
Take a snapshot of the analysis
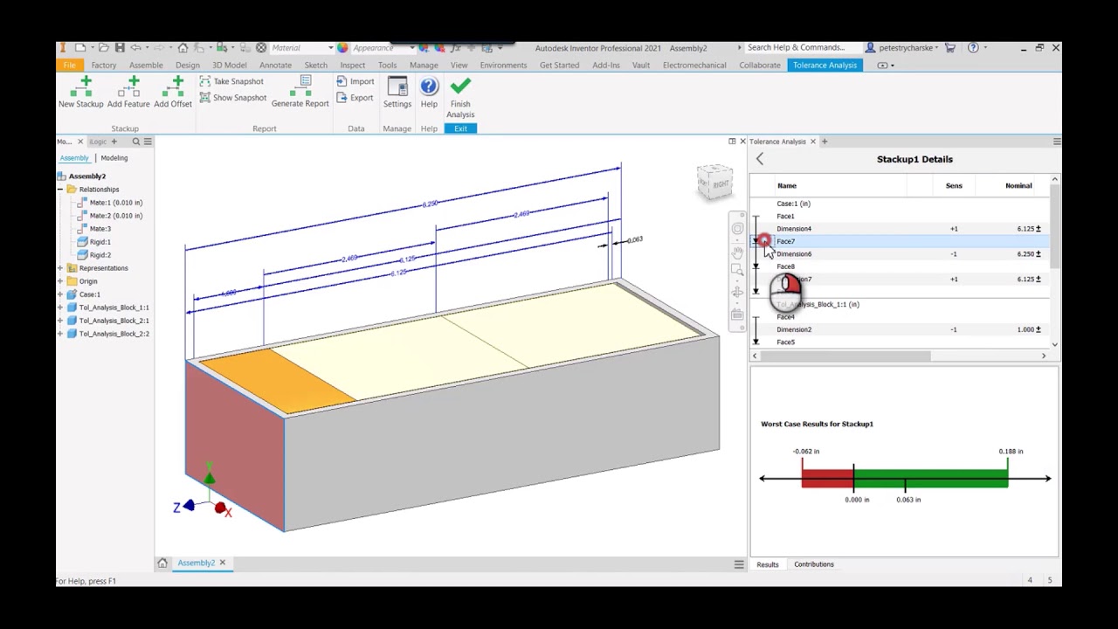coord(231,81)
